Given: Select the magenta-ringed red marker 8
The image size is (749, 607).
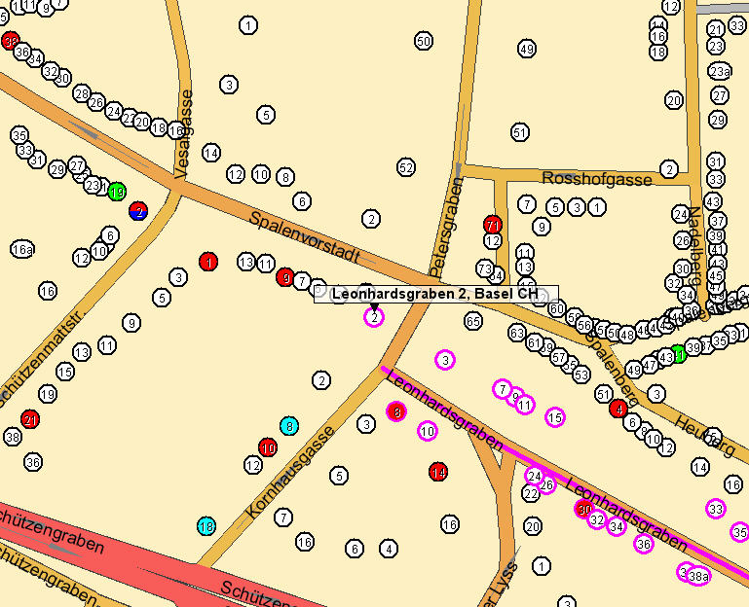Looking at the screenshot, I should (396, 411).
